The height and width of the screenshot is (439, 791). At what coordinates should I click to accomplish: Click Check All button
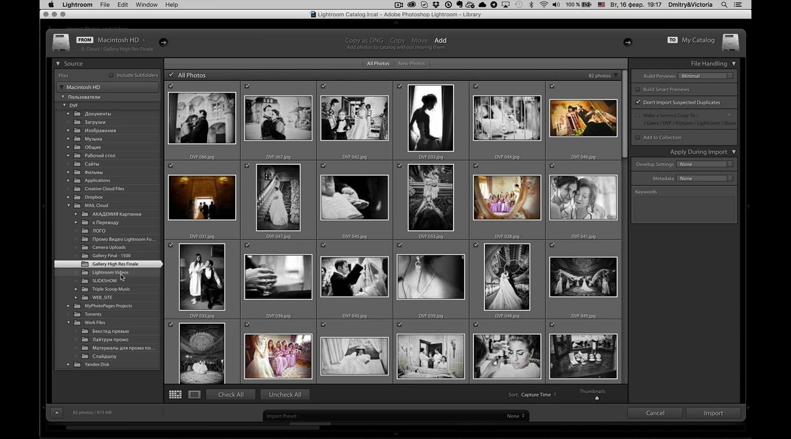pyautogui.click(x=231, y=395)
